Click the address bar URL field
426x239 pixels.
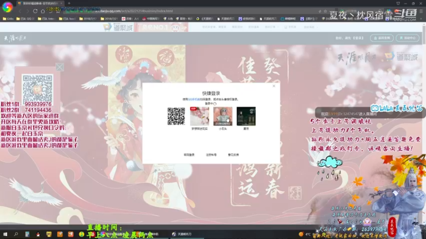pos(190,11)
